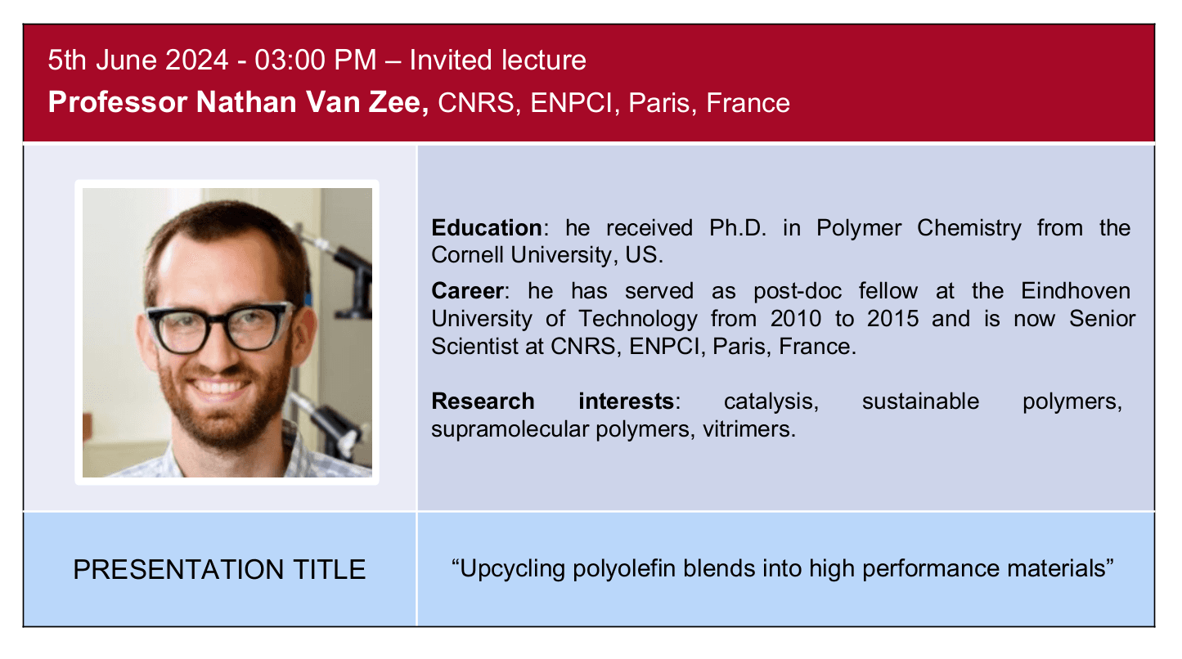The width and height of the screenshot is (1182, 659).
Task: Click the word "Eindhoven" in Career paragraph
Action: [x=1076, y=291]
